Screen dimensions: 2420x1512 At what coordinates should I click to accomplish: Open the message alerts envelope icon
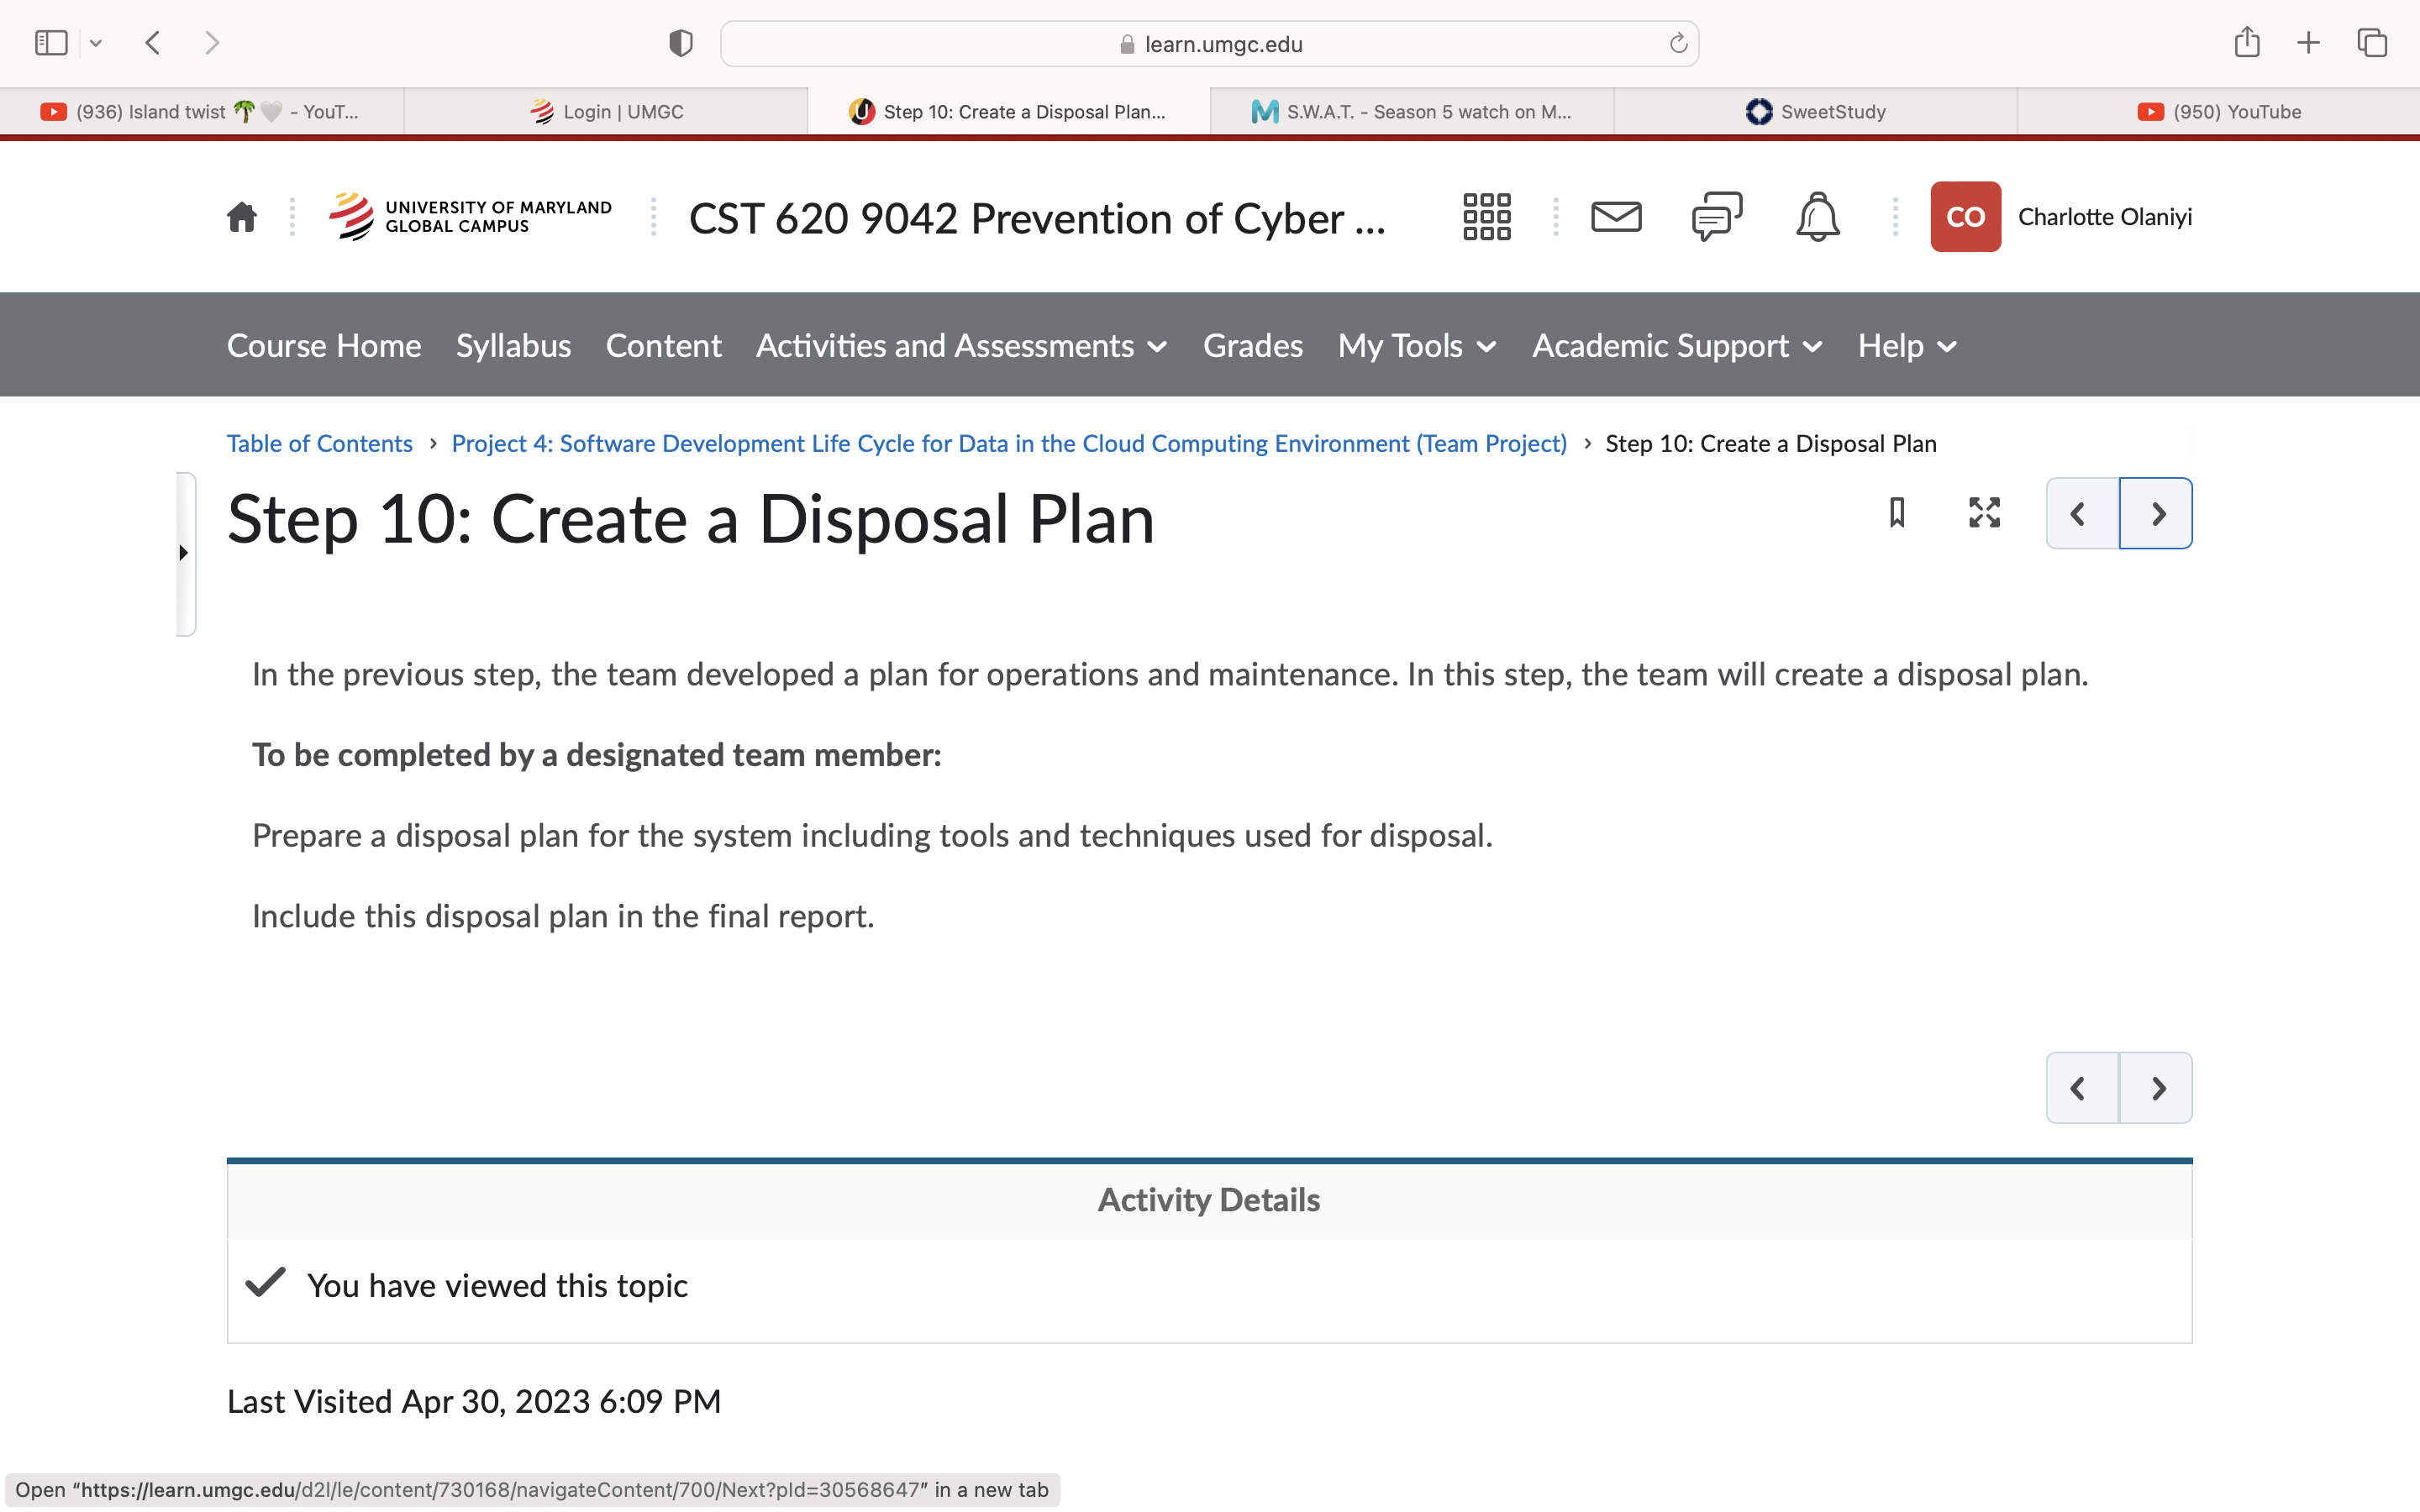pos(1616,217)
